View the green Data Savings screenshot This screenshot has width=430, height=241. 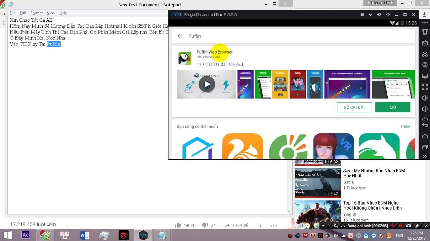[x=393, y=84]
